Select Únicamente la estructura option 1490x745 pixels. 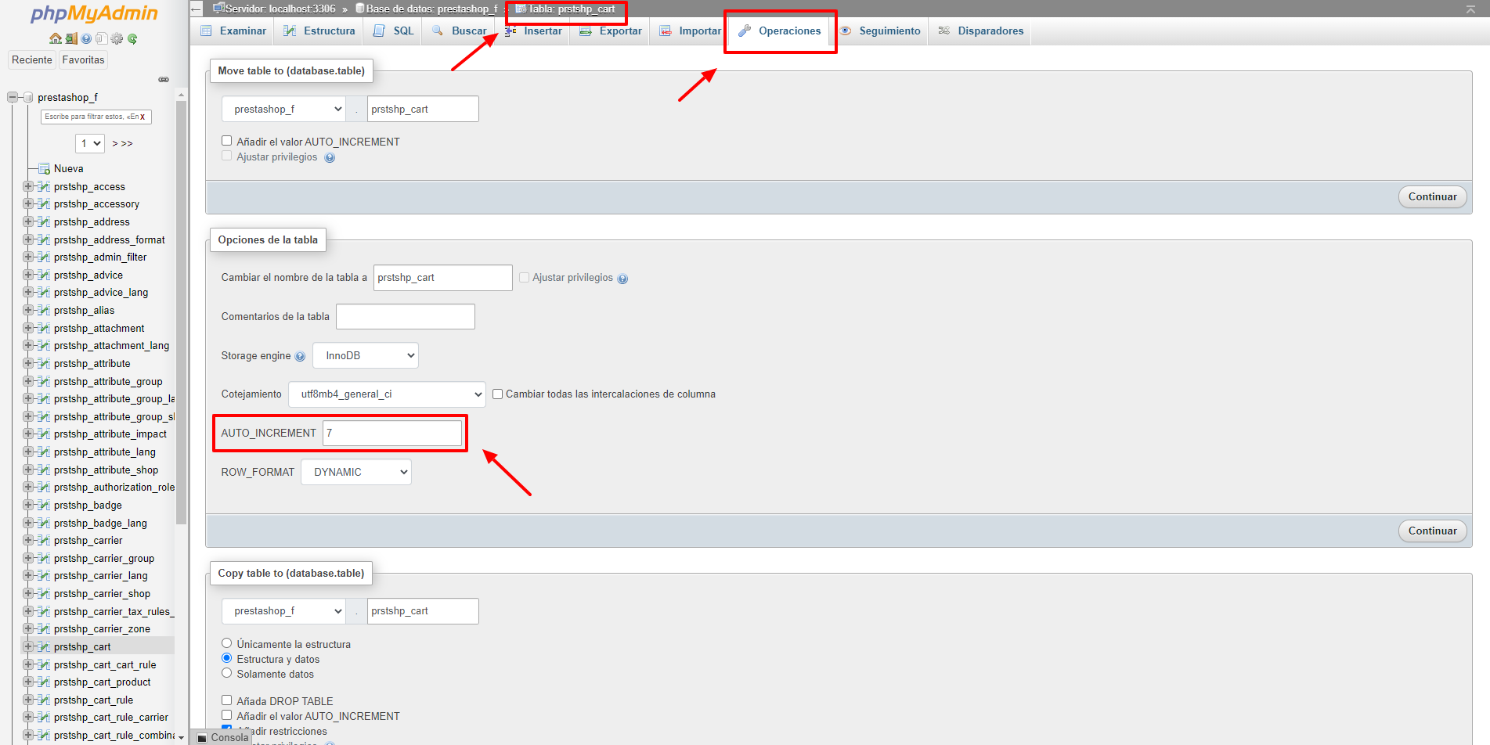226,643
